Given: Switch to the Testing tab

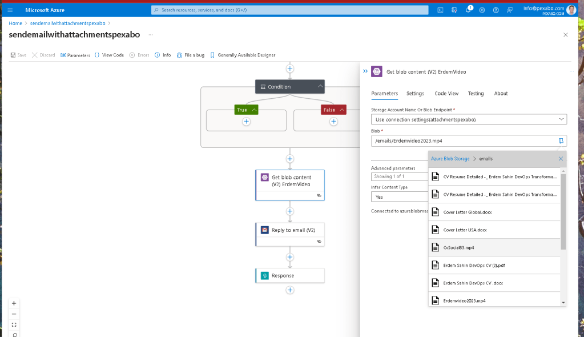Looking at the screenshot, I should pos(476,94).
